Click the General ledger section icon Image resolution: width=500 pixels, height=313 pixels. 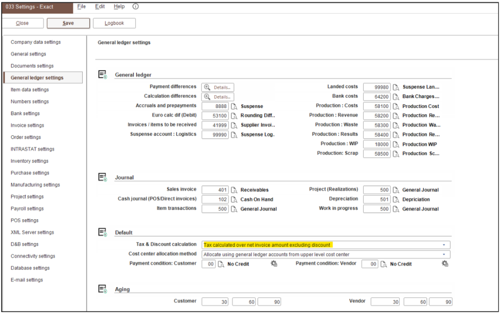[x=103, y=75]
